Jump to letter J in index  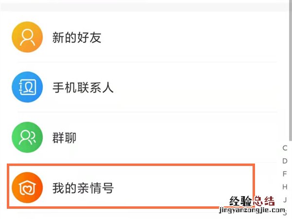pos(285,199)
